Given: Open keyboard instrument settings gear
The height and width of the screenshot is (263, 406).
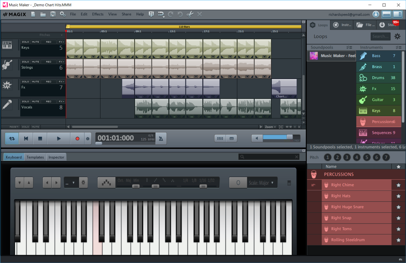Looking at the screenshot, I should (83, 182).
